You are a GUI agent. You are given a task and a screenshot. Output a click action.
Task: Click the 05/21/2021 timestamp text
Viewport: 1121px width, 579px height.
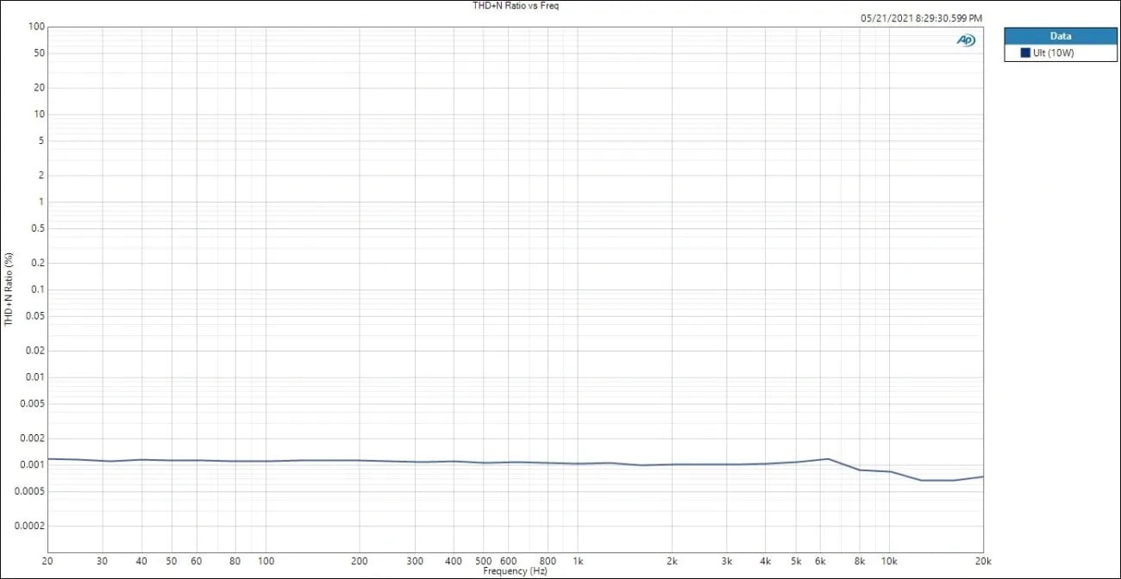[x=921, y=18]
